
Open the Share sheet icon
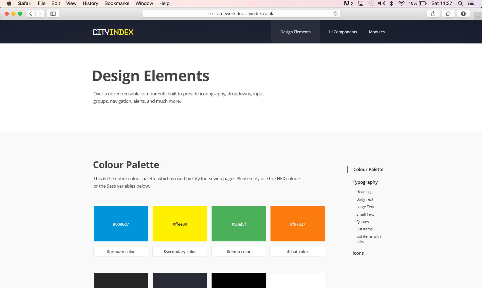(x=433, y=14)
